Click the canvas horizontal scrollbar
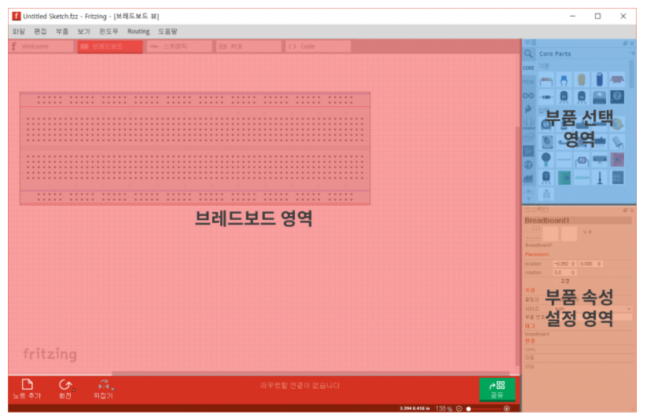This screenshot has width=647, height=418. coord(311,373)
